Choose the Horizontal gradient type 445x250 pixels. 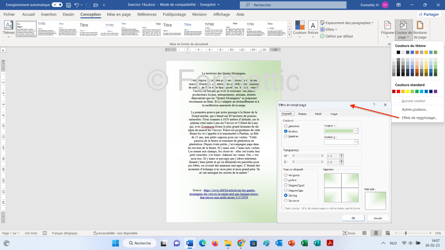286,175
